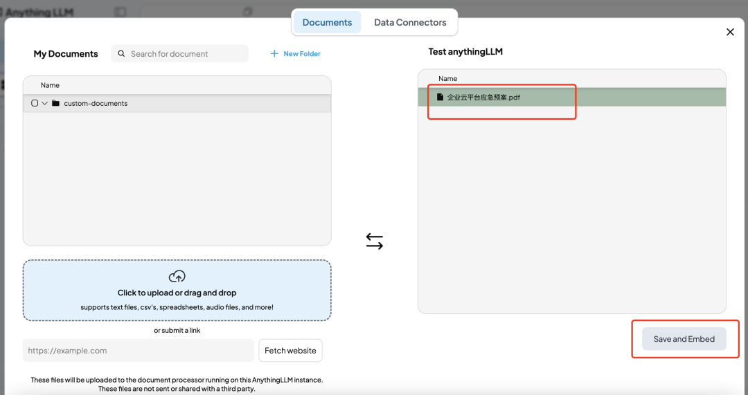Click the 'or submit a link' text

[x=177, y=330]
